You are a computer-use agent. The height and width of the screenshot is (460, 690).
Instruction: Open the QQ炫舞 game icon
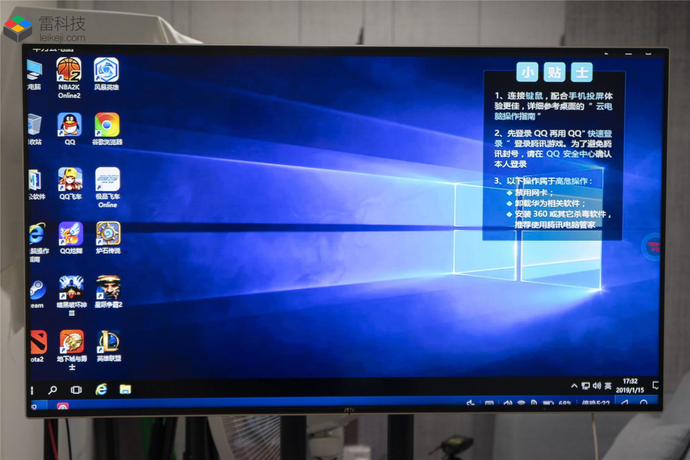tap(71, 234)
